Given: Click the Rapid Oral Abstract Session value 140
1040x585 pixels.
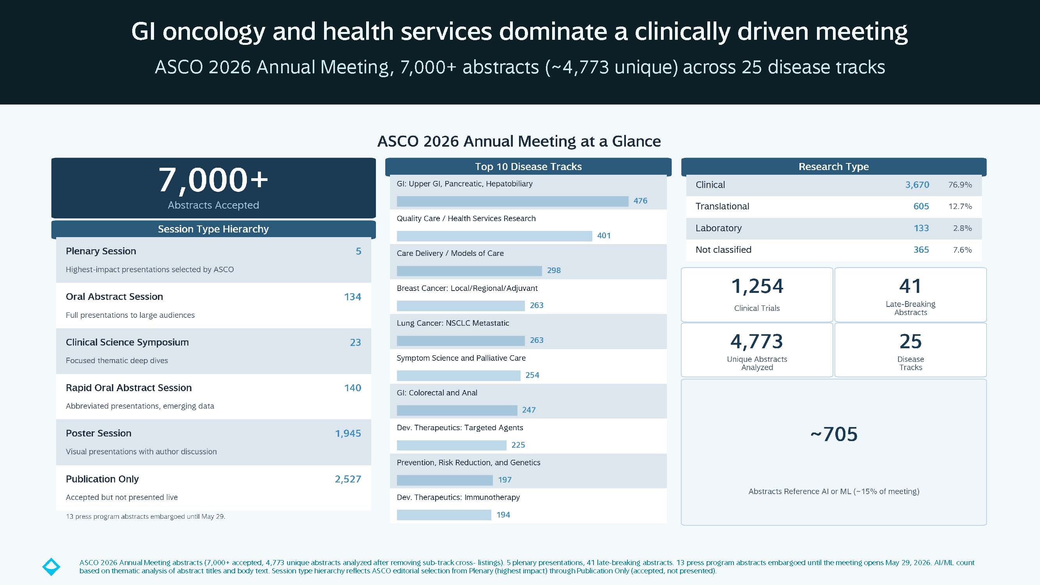Looking at the screenshot, I should 353,388.
